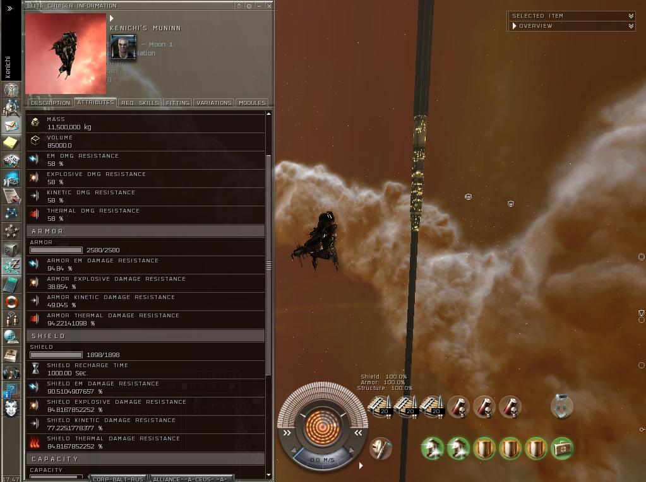This screenshot has width=646, height=482.
Task: Switch to the Variations tab
Action: pos(214,102)
